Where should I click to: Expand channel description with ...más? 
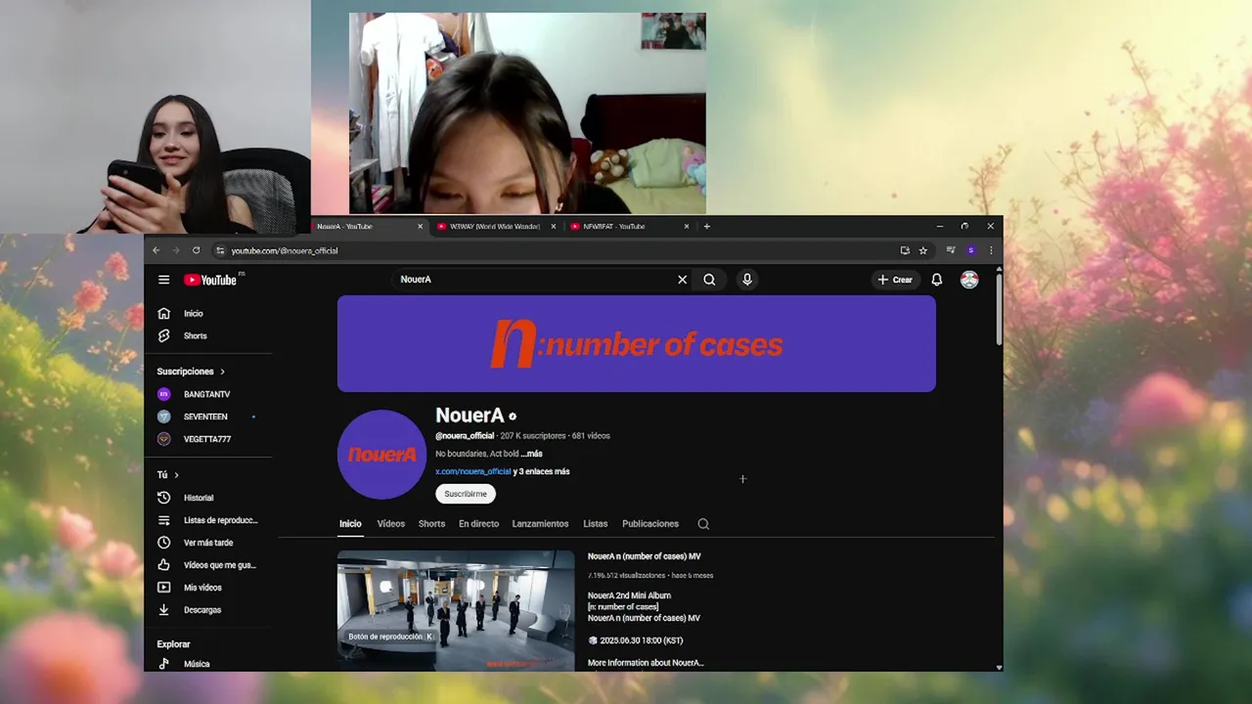[531, 454]
